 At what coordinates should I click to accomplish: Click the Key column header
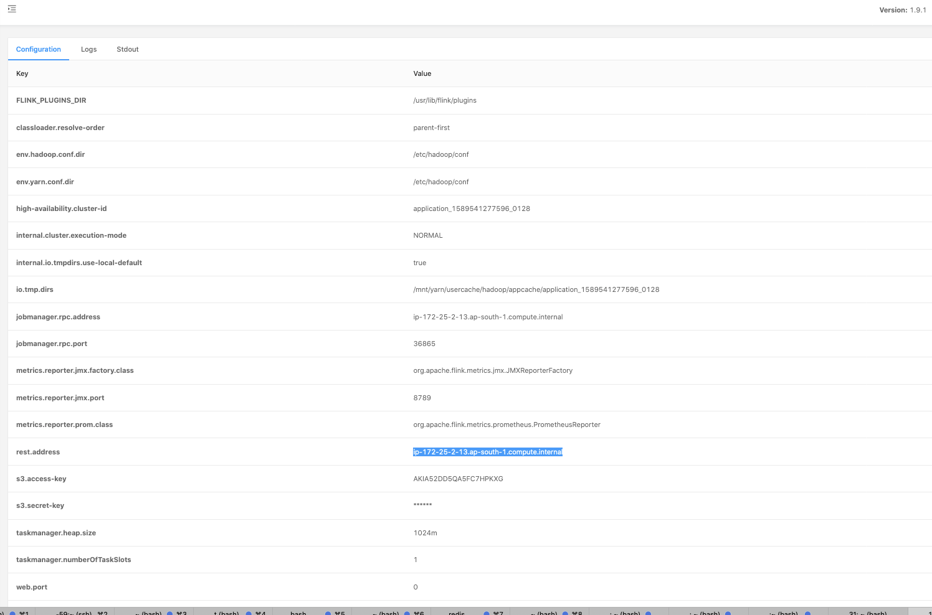click(22, 73)
